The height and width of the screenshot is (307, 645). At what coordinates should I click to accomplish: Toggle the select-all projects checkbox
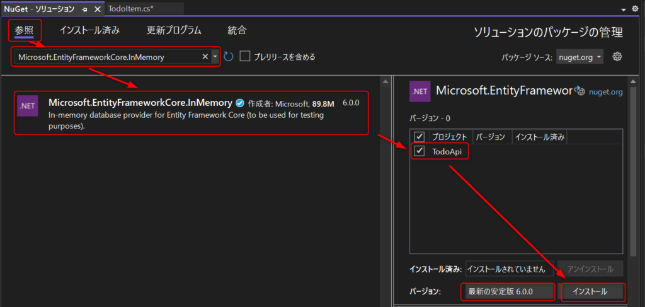419,137
